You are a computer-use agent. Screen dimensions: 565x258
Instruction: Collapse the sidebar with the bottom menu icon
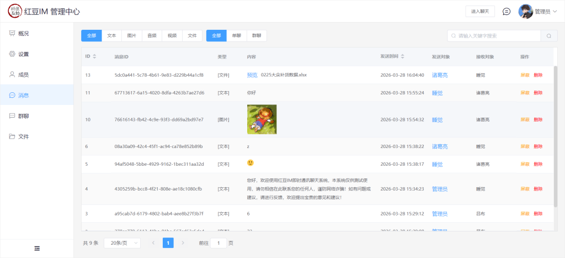[37, 248]
